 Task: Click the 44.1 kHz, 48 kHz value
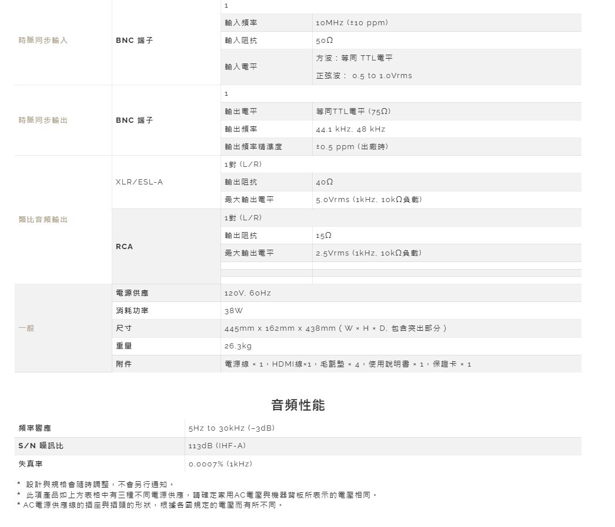(x=350, y=129)
